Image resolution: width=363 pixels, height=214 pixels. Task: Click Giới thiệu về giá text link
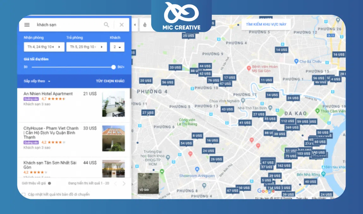pyautogui.click(x=34, y=183)
